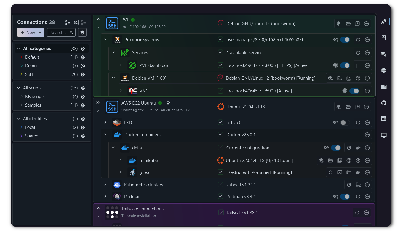Open settings via the gears icon

[383, 54]
